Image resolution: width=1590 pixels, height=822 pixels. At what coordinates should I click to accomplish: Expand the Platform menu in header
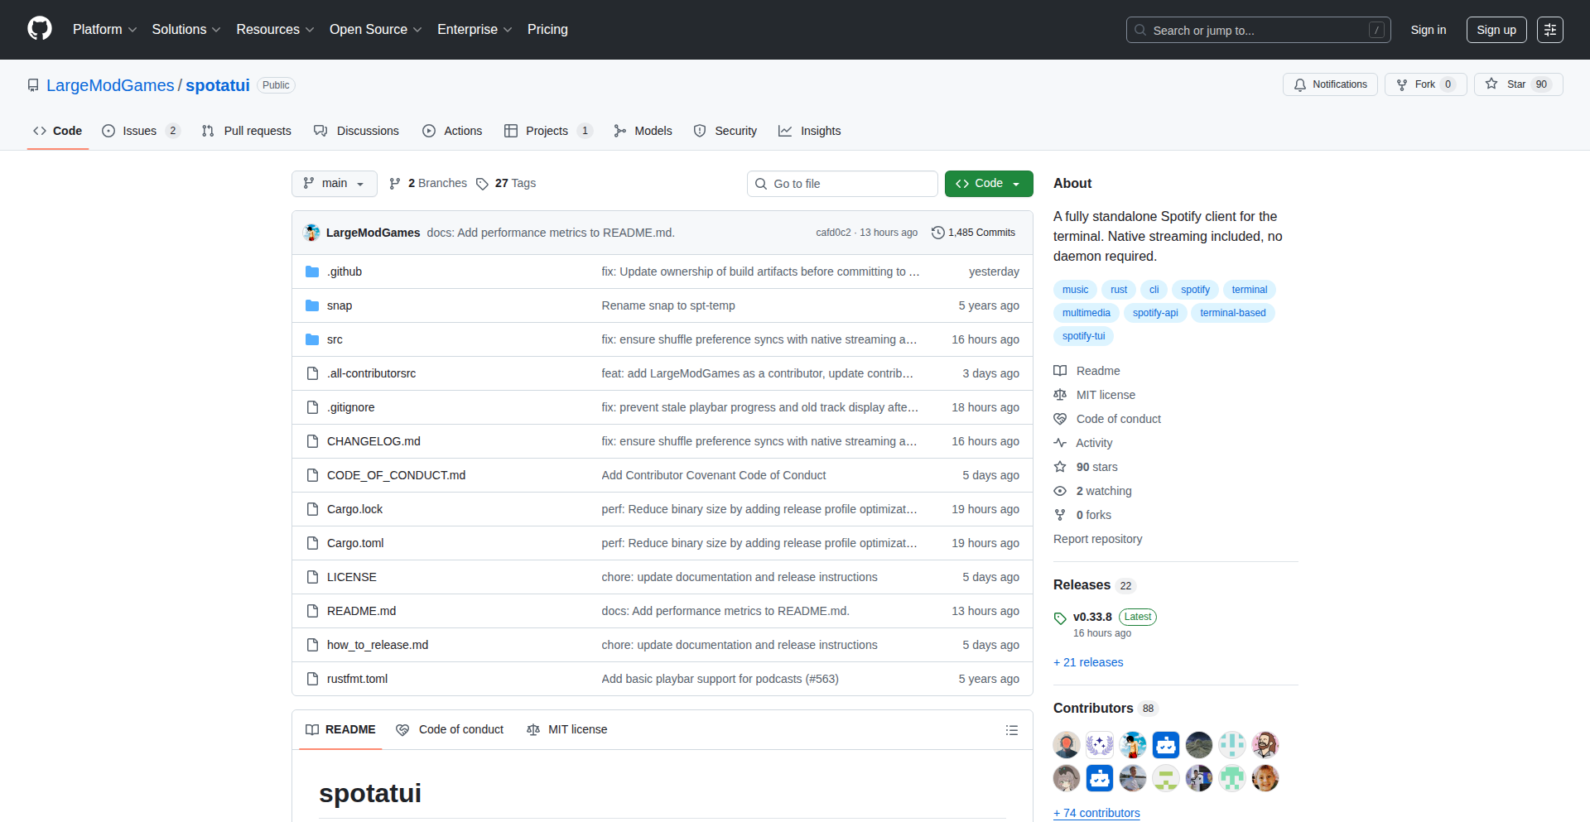pos(104,30)
